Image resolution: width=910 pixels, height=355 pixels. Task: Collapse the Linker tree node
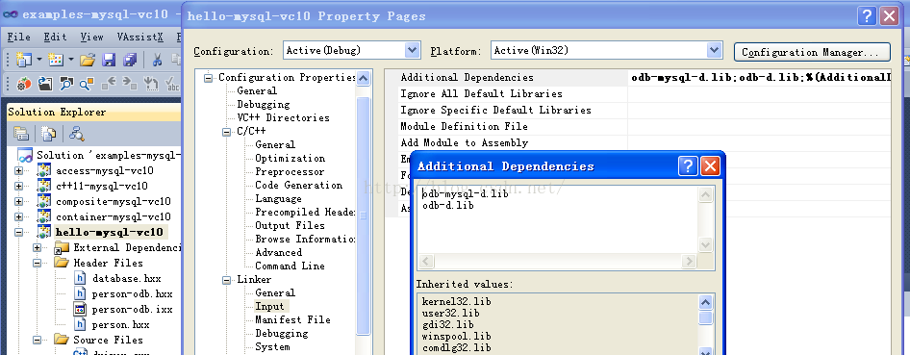click(226, 280)
